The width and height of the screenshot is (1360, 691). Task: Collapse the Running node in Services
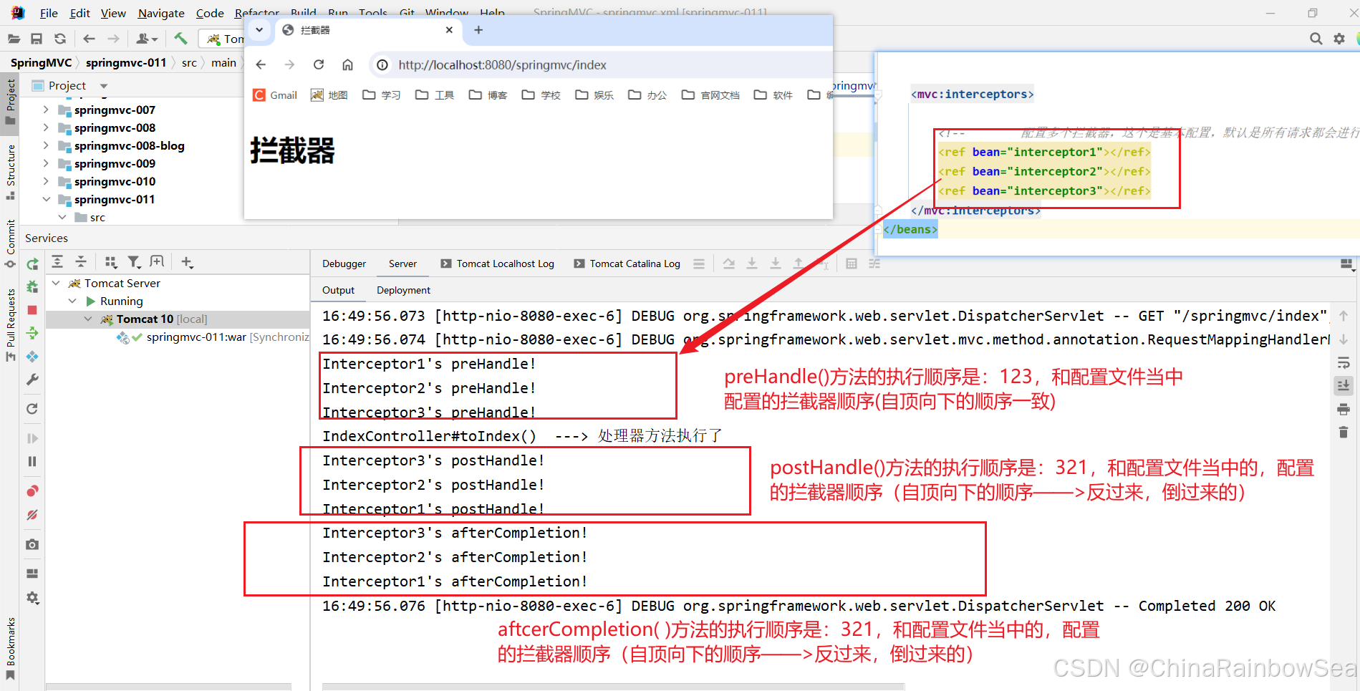pyautogui.click(x=72, y=301)
